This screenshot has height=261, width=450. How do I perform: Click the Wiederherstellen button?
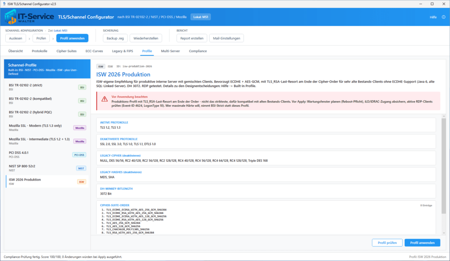(x=146, y=38)
